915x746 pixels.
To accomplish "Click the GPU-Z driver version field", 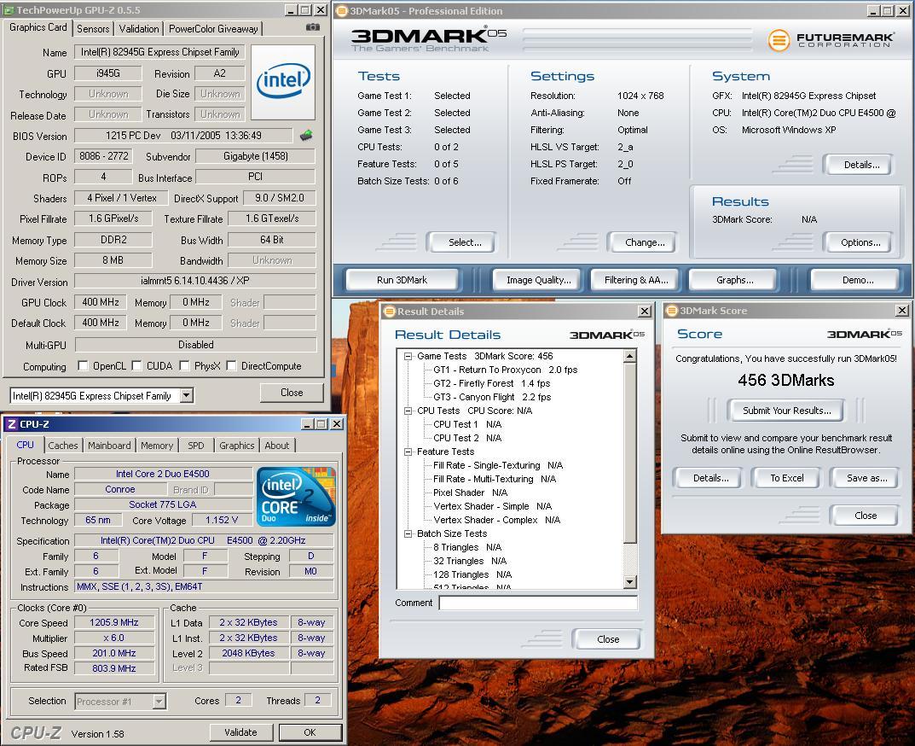I will click(195, 281).
